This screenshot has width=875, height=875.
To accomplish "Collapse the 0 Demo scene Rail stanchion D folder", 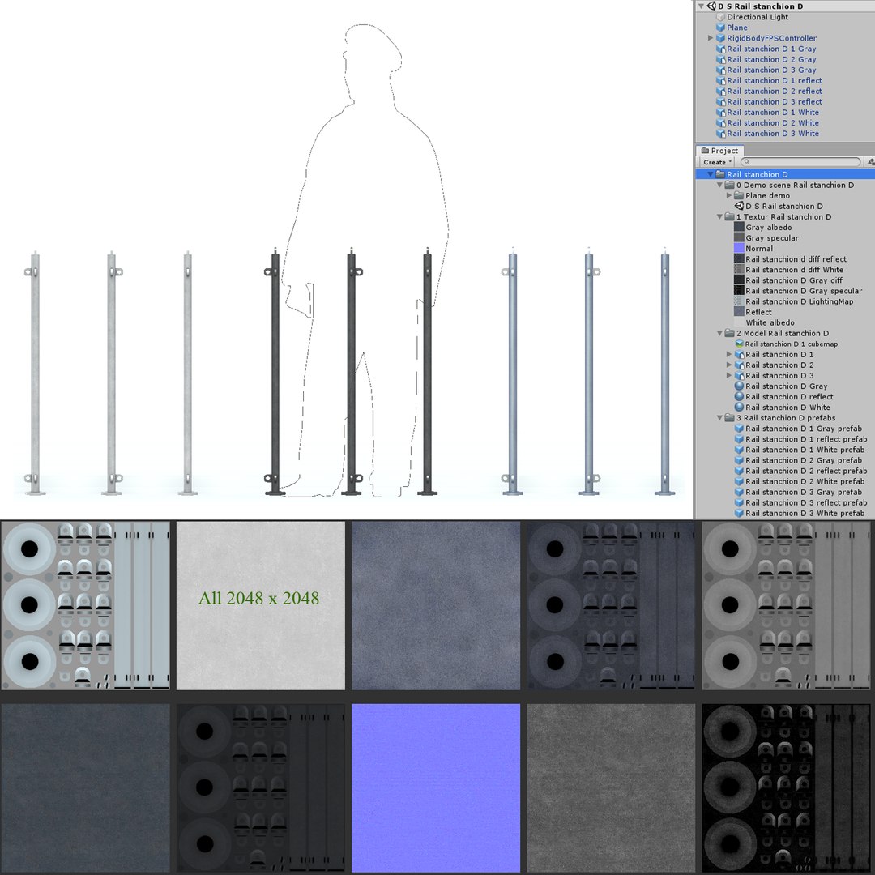I will point(720,185).
